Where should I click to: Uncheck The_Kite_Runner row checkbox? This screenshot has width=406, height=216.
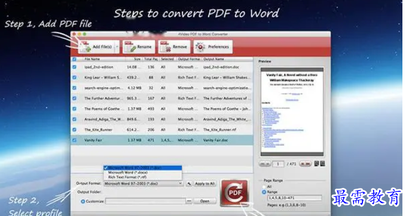point(74,129)
